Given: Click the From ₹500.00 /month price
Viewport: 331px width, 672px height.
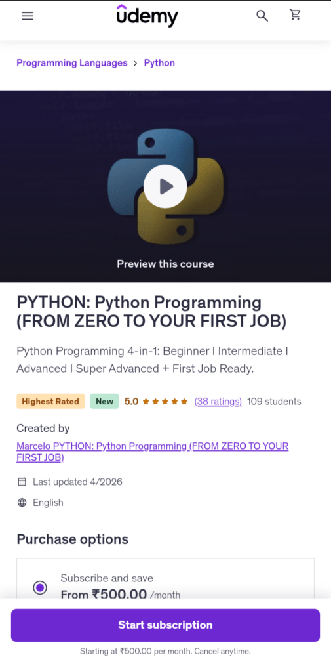Looking at the screenshot, I should coord(121,595).
